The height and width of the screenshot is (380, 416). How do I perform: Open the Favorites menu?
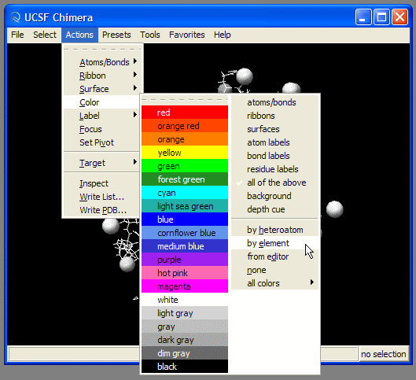[187, 35]
